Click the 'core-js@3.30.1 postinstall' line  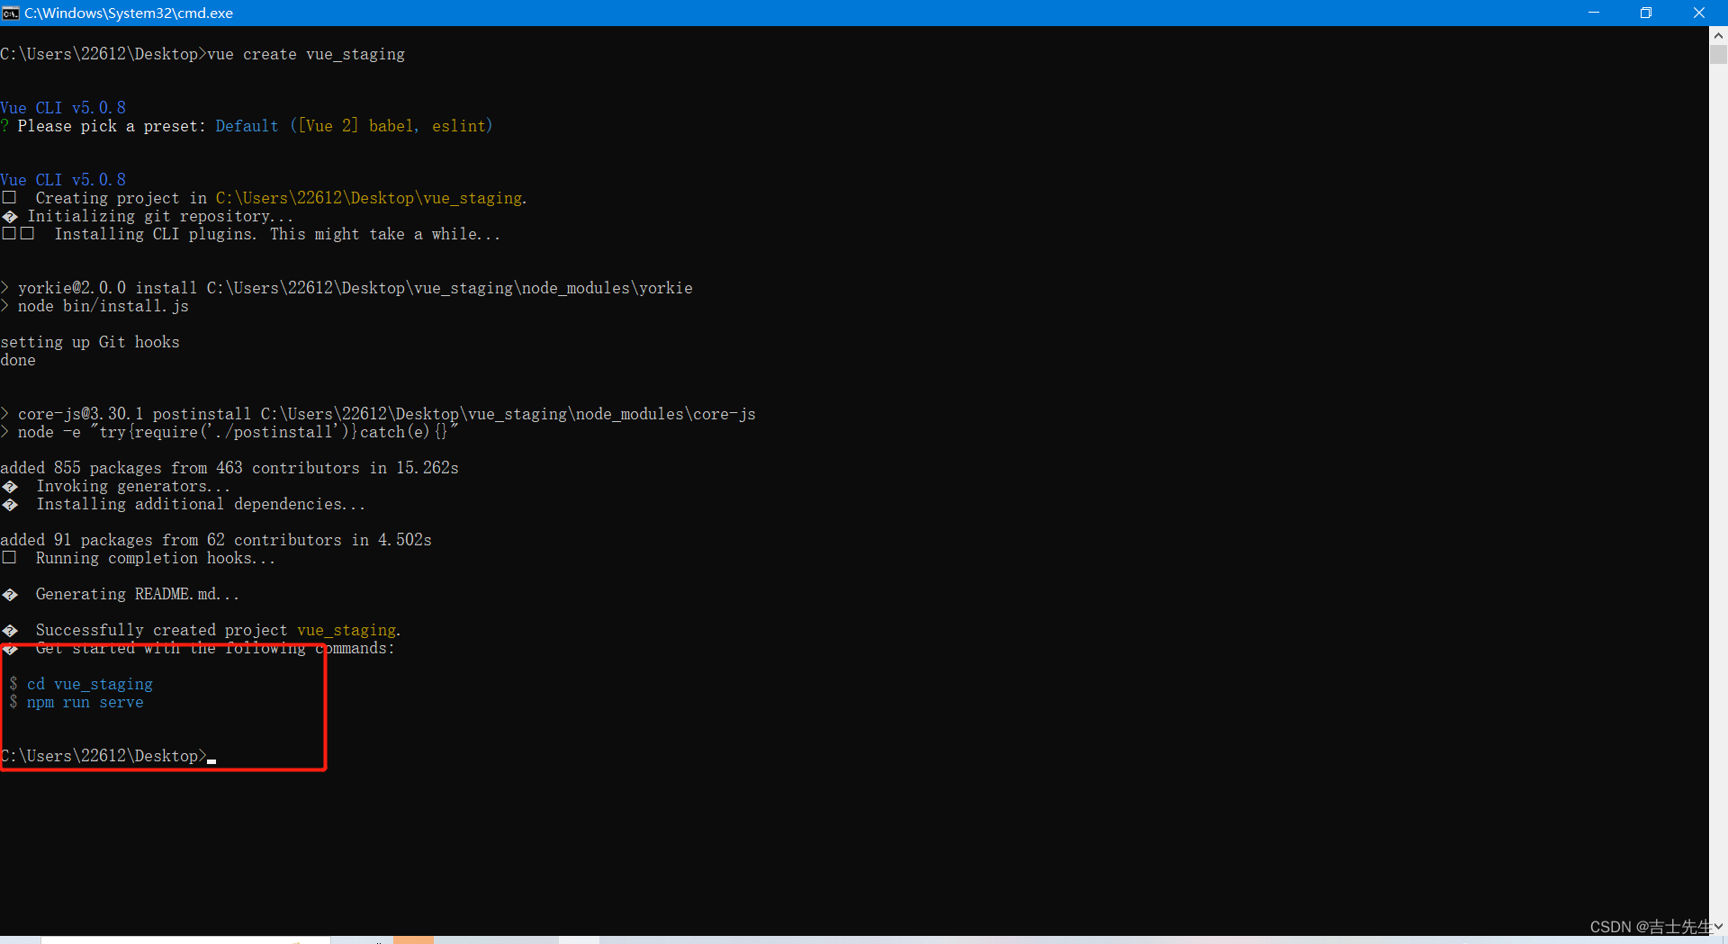(378, 414)
